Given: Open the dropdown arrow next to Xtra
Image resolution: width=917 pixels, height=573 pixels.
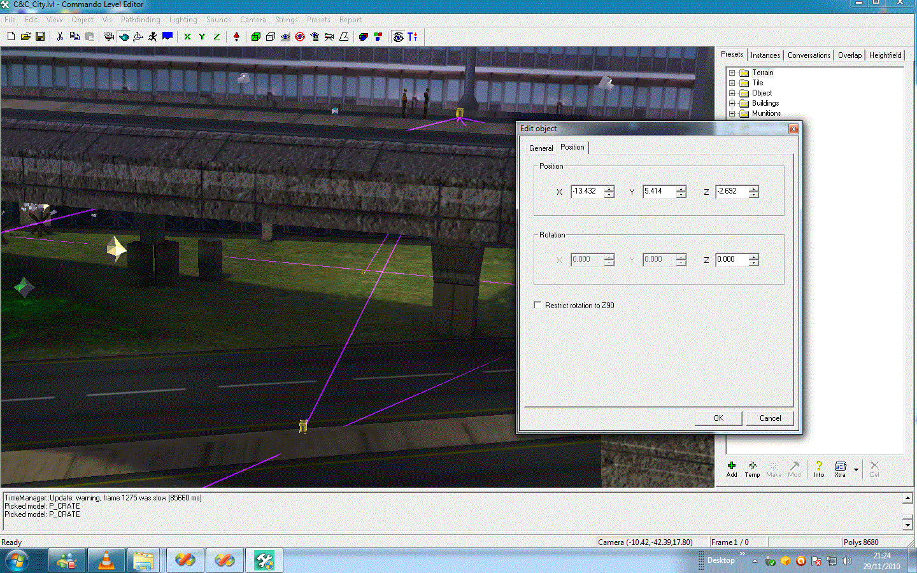Looking at the screenshot, I should point(856,470).
